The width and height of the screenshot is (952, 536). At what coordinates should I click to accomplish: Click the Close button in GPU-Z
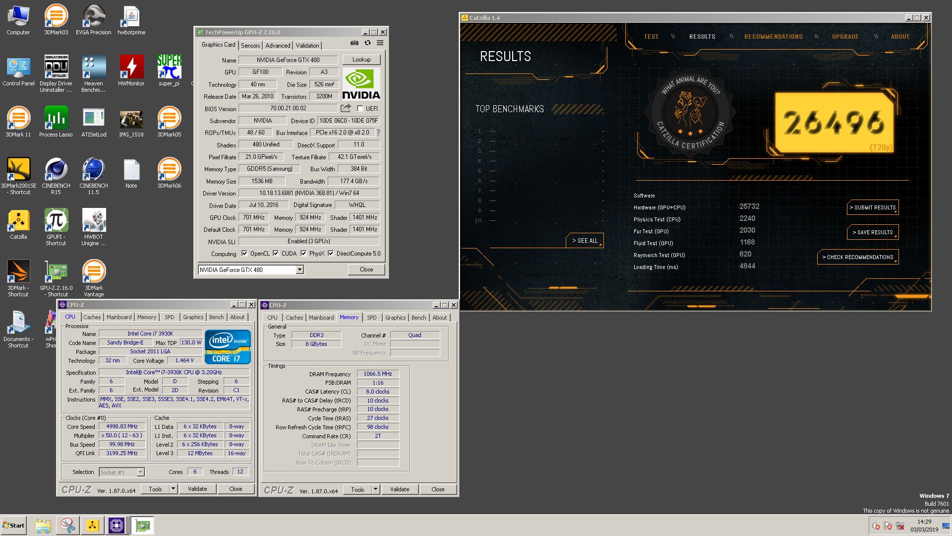coord(366,269)
